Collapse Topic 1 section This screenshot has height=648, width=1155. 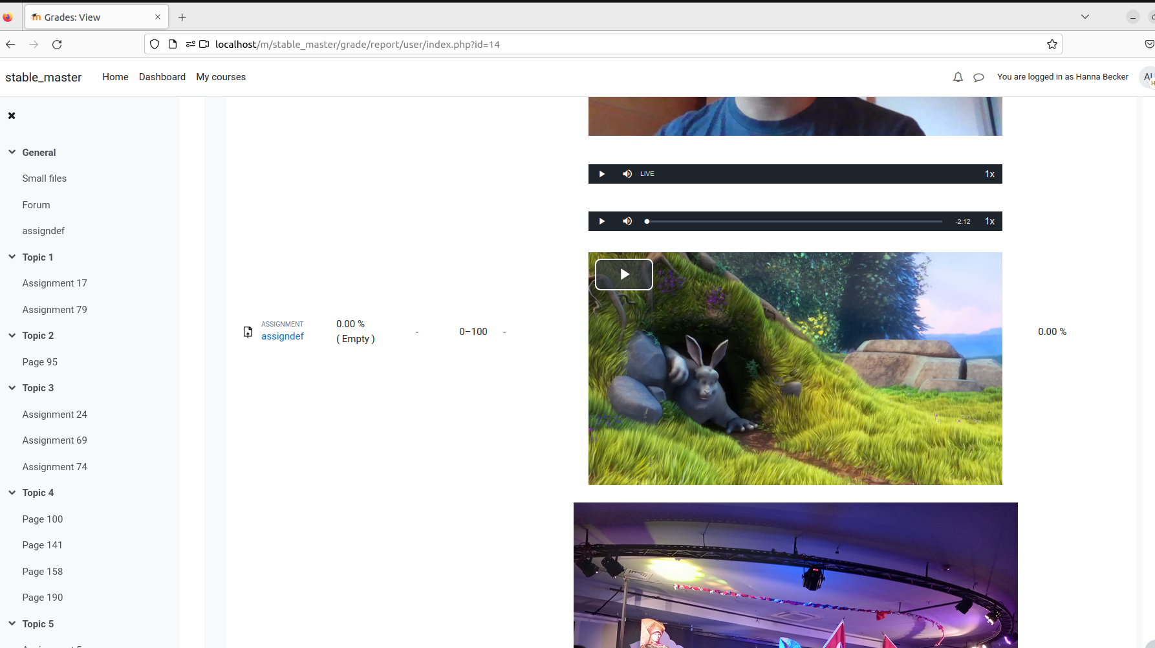(x=12, y=257)
